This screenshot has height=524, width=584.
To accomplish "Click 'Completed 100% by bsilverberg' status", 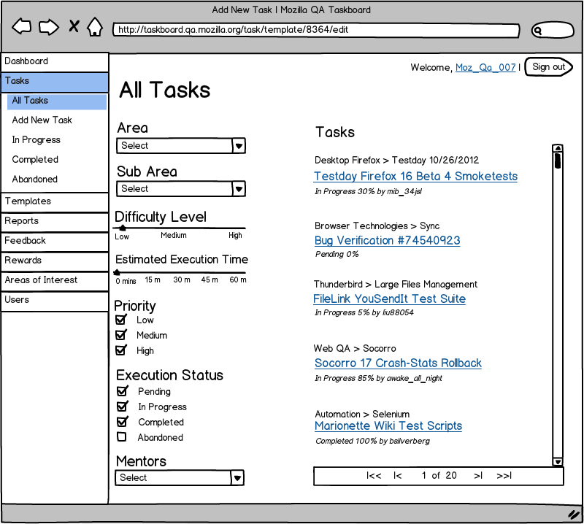I will 373,441.
